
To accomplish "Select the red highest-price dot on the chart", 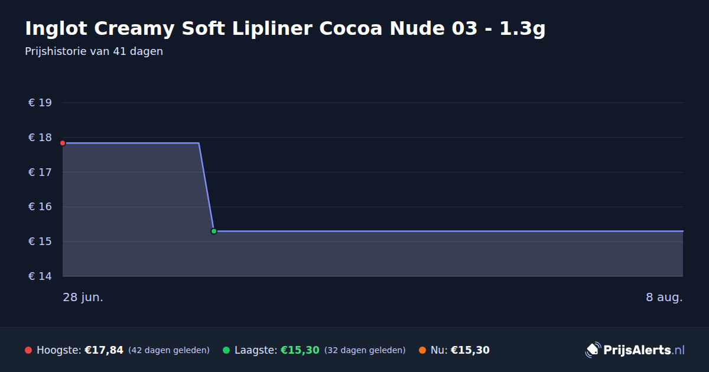I will point(63,143).
